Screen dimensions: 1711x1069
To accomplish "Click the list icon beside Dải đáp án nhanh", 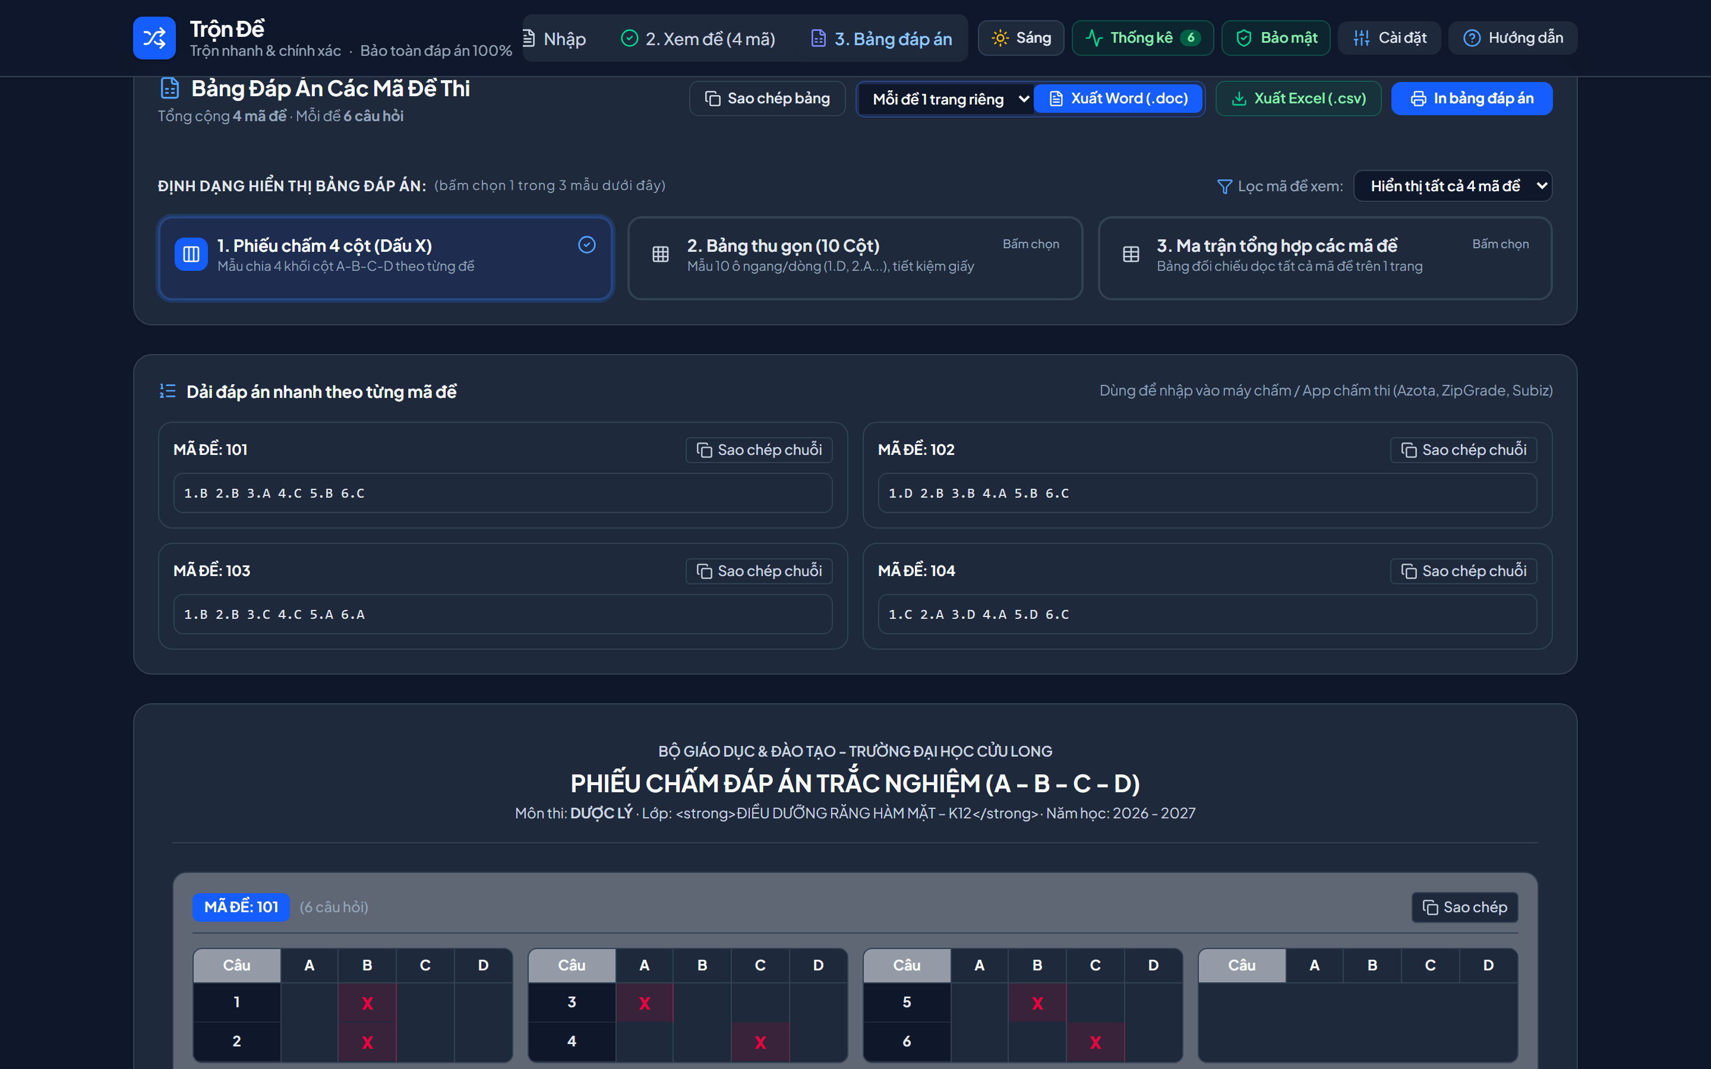I will (x=168, y=391).
